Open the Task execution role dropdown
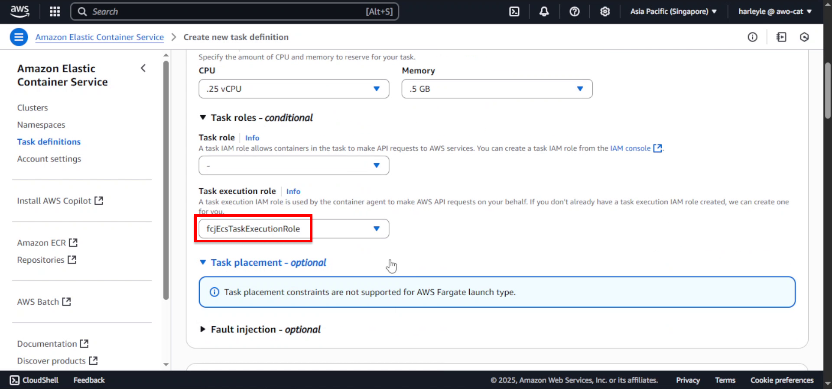The width and height of the screenshot is (832, 389). click(294, 228)
